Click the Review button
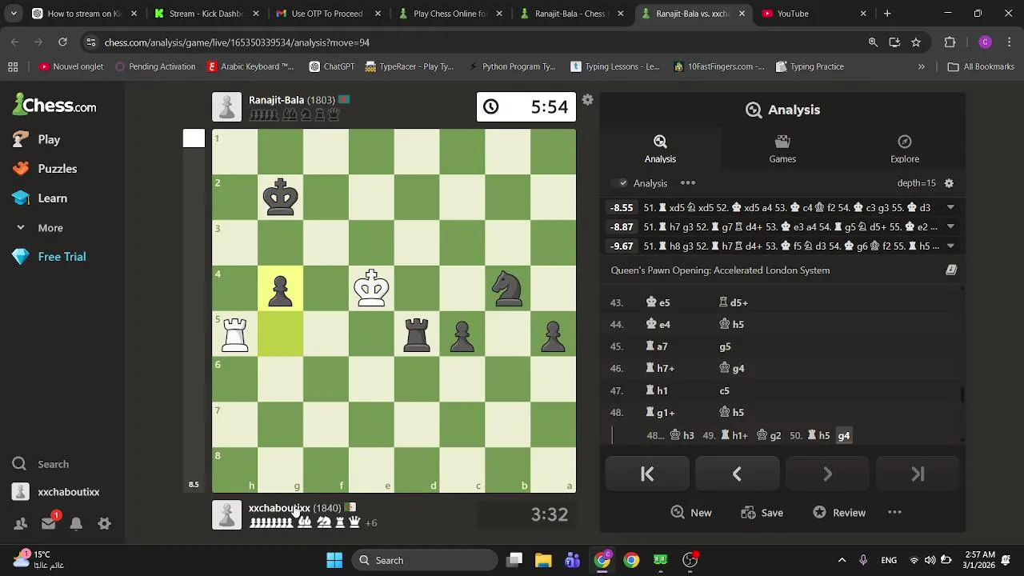The image size is (1024, 576). (x=838, y=513)
